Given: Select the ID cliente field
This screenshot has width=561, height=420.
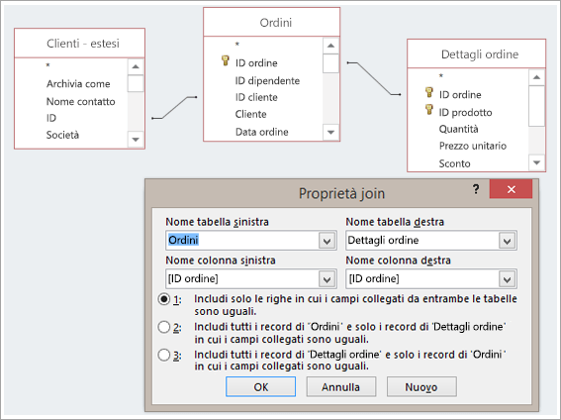Looking at the screenshot, I should coord(256,97).
